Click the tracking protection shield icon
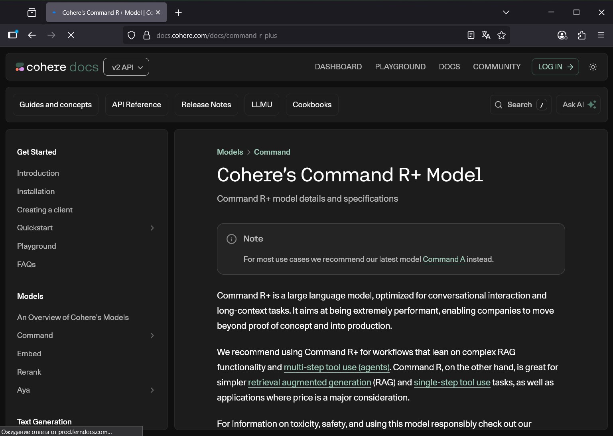 click(x=131, y=35)
